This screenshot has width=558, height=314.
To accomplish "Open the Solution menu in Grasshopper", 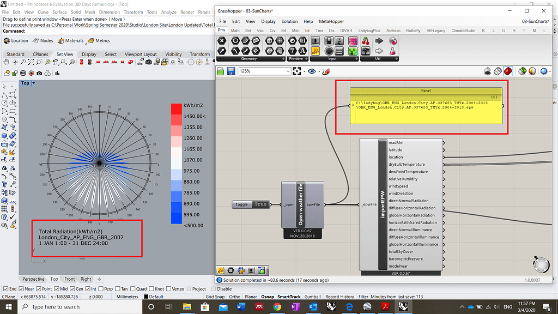I will coord(289,21).
